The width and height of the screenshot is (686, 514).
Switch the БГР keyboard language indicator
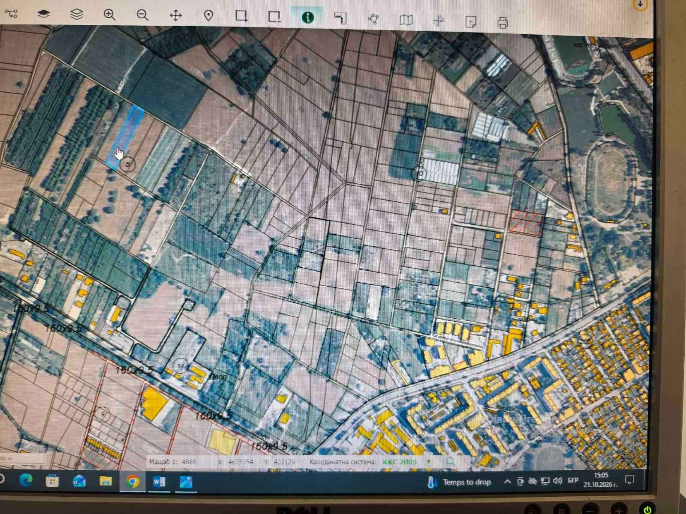click(x=573, y=480)
